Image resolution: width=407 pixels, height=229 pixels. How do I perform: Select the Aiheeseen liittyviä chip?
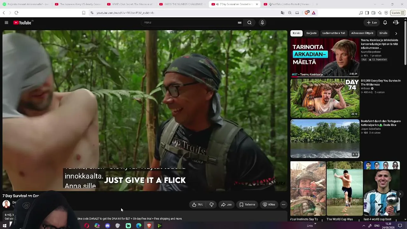[x=362, y=33]
